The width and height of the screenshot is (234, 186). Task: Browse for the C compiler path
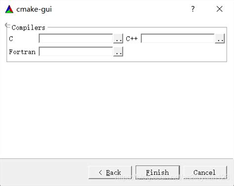(x=118, y=39)
